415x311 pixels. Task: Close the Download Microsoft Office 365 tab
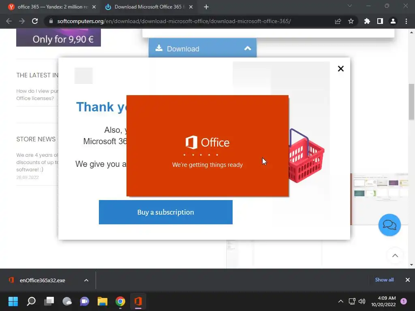click(191, 7)
